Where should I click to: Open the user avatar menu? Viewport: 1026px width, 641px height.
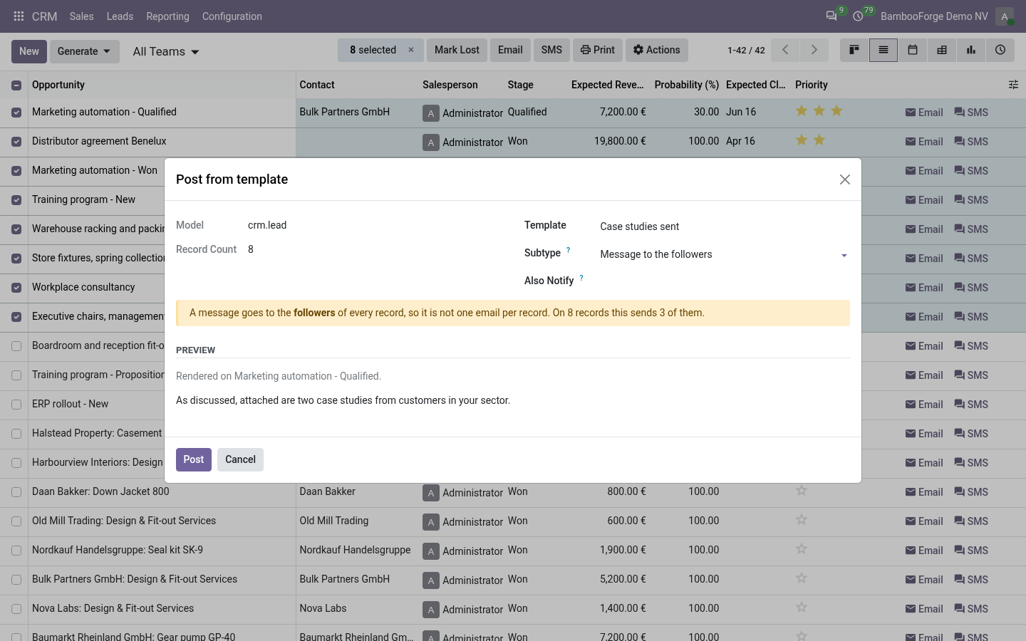[1005, 16]
